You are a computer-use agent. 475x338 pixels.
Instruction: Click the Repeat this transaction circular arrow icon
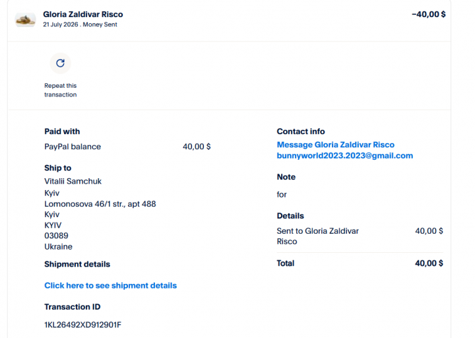[x=60, y=63]
